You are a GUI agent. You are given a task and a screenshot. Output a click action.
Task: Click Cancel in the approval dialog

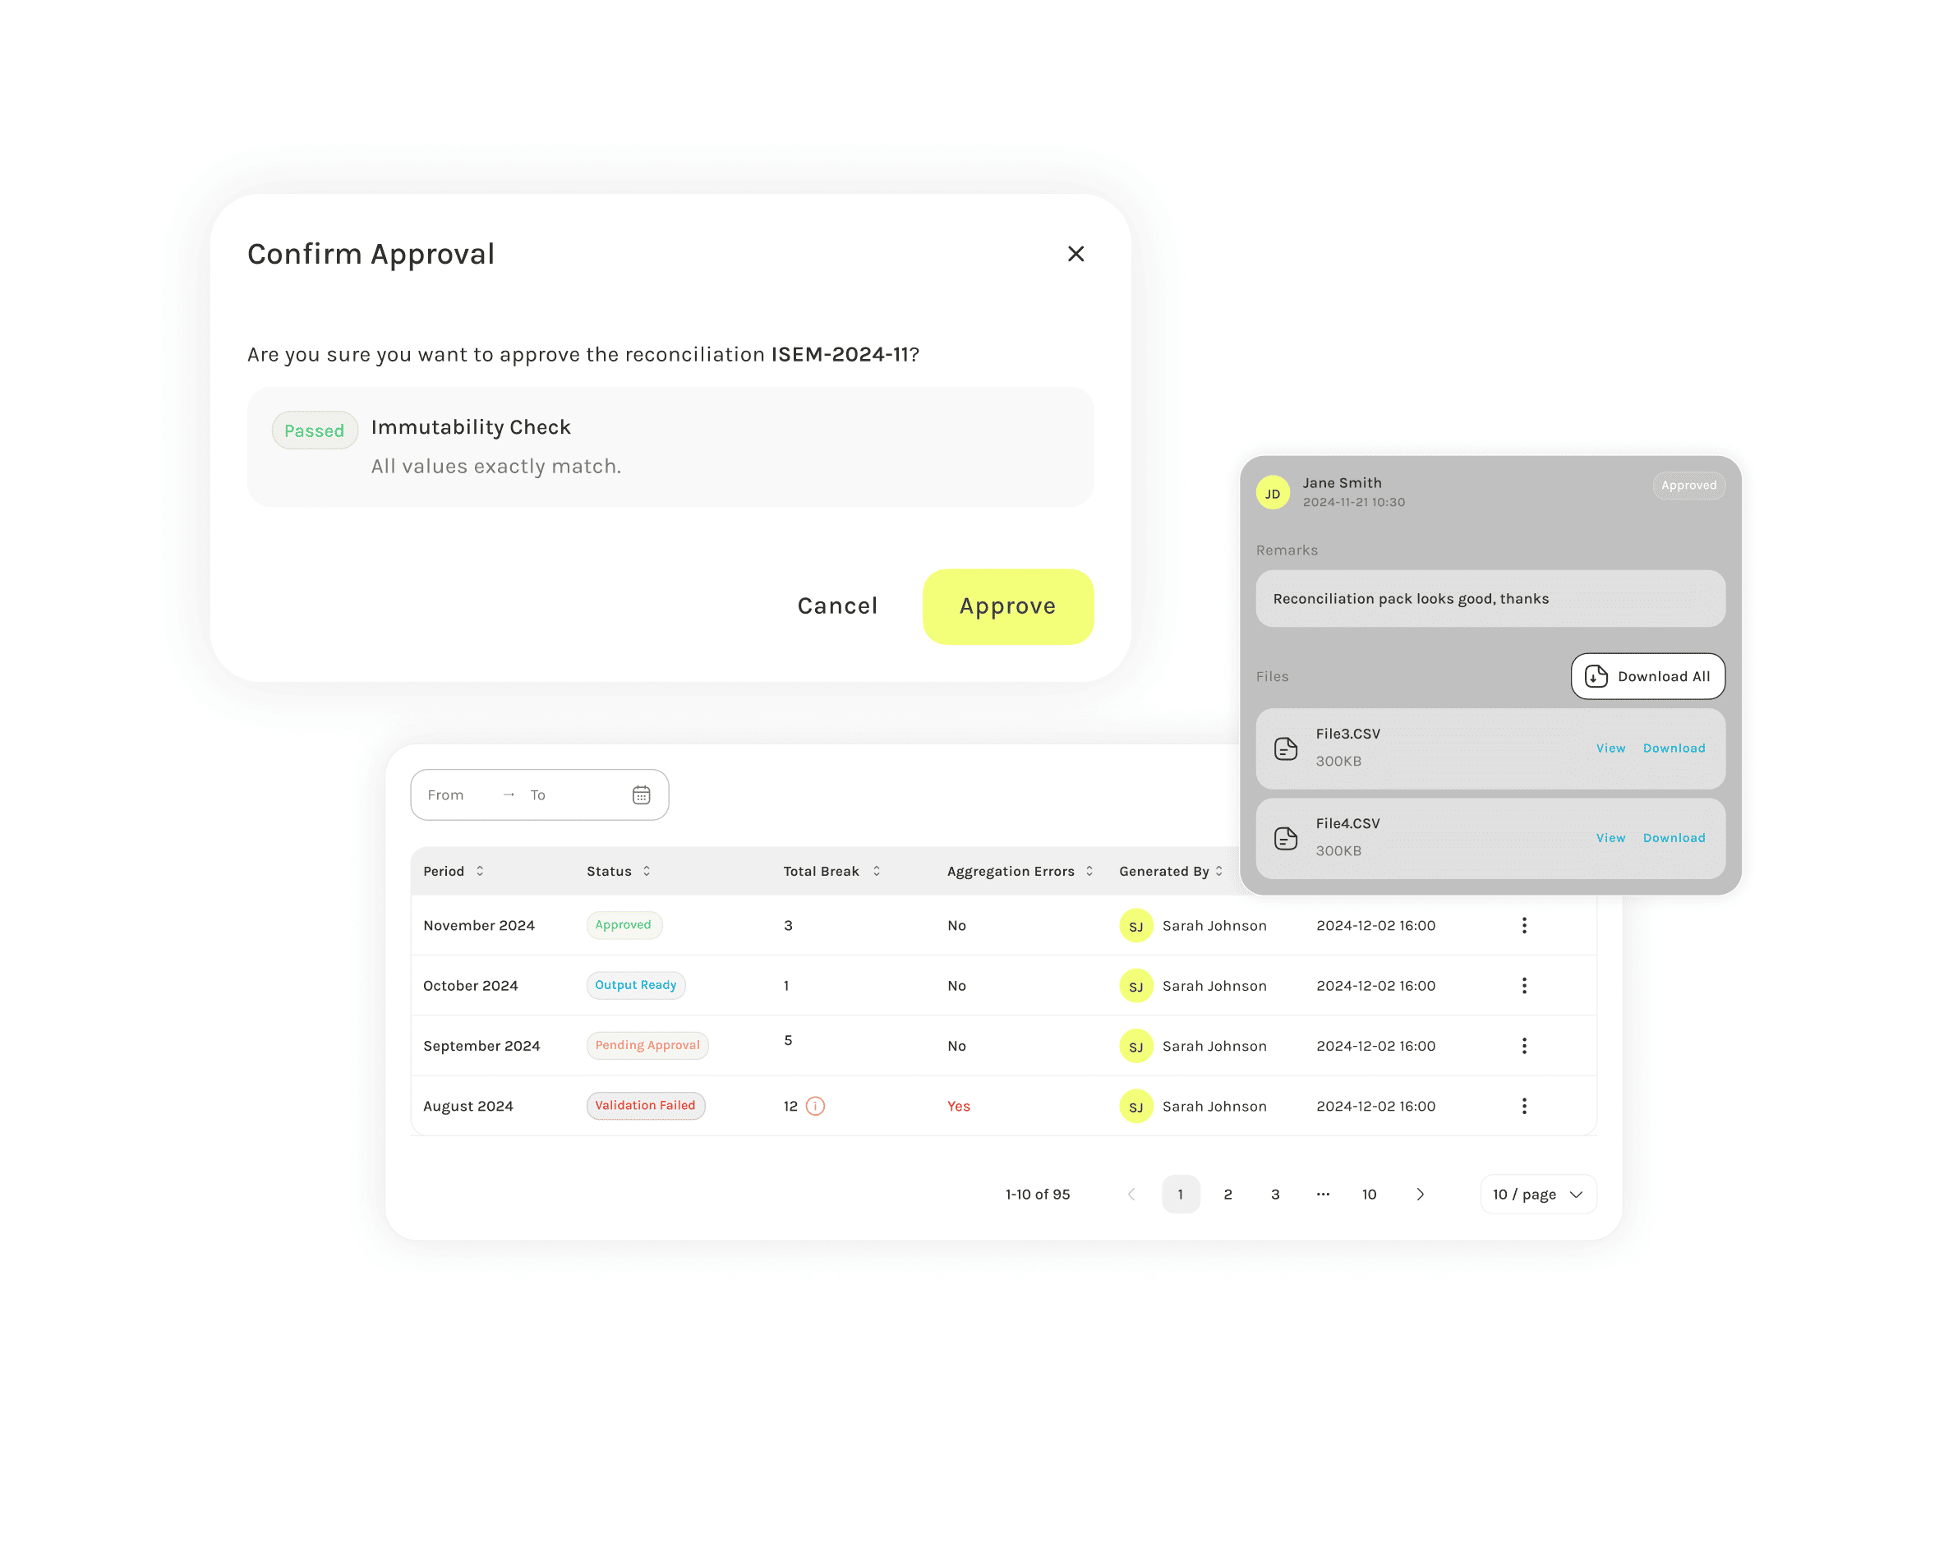pos(836,606)
